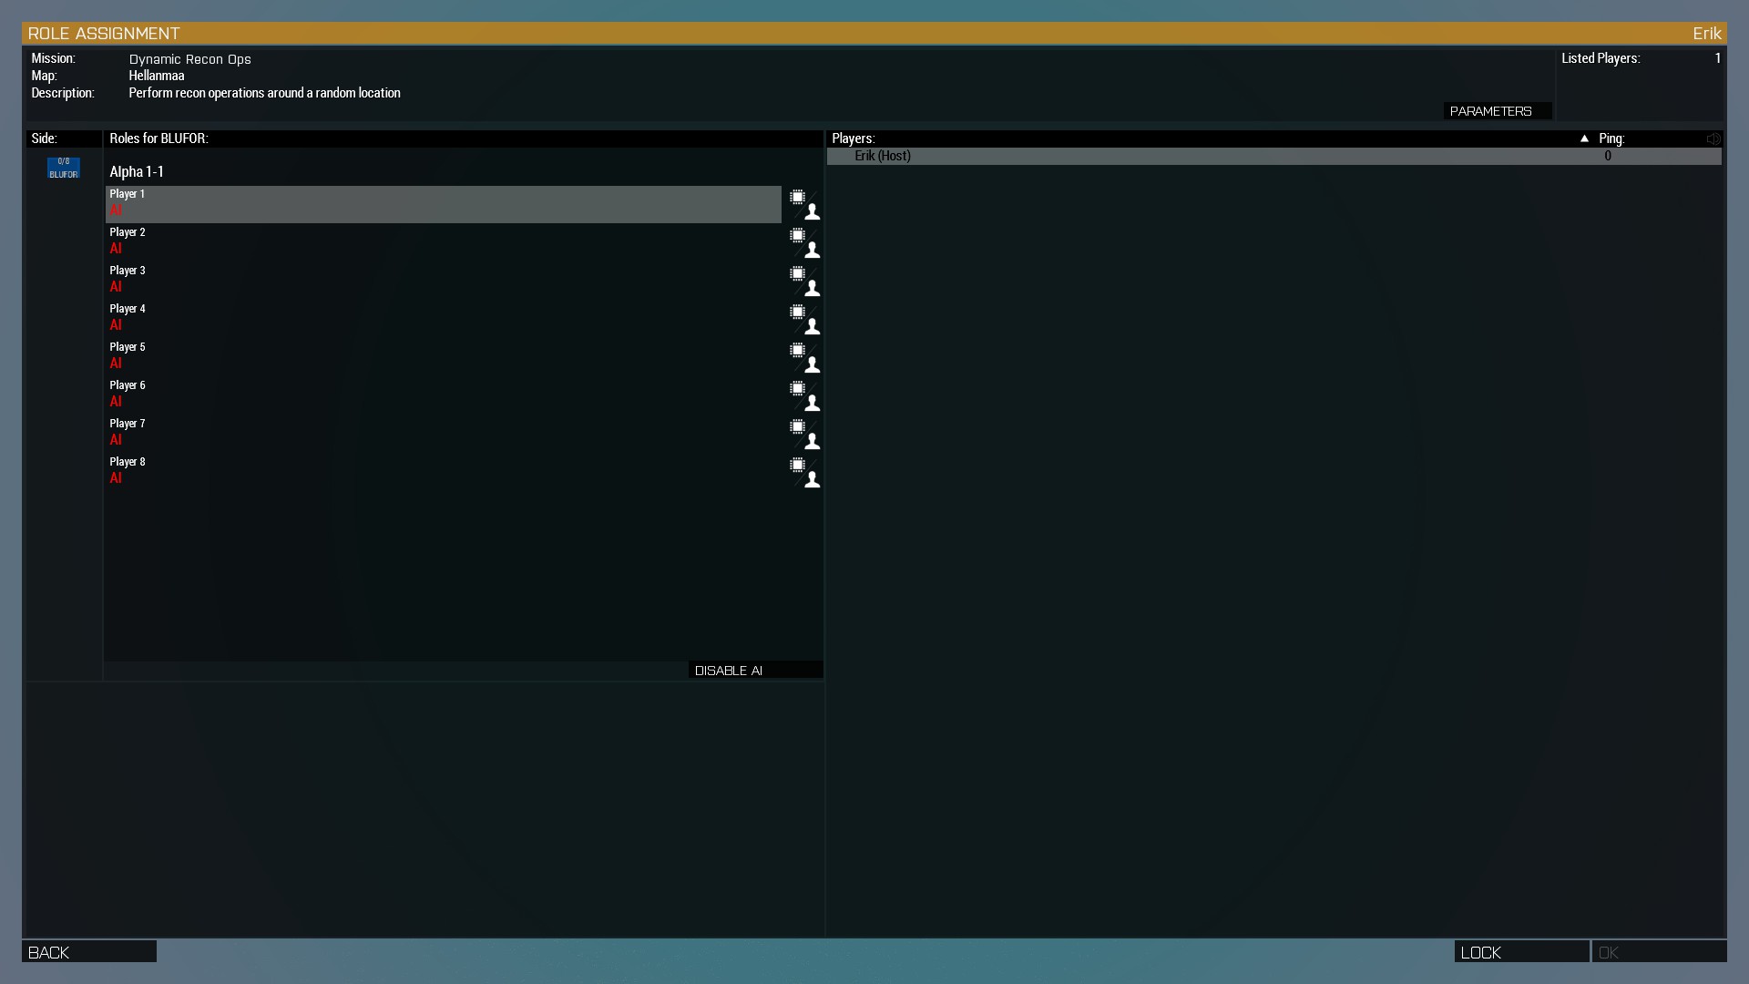
Task: Sort players using the arrow by Ping
Action: [x=1584, y=138]
